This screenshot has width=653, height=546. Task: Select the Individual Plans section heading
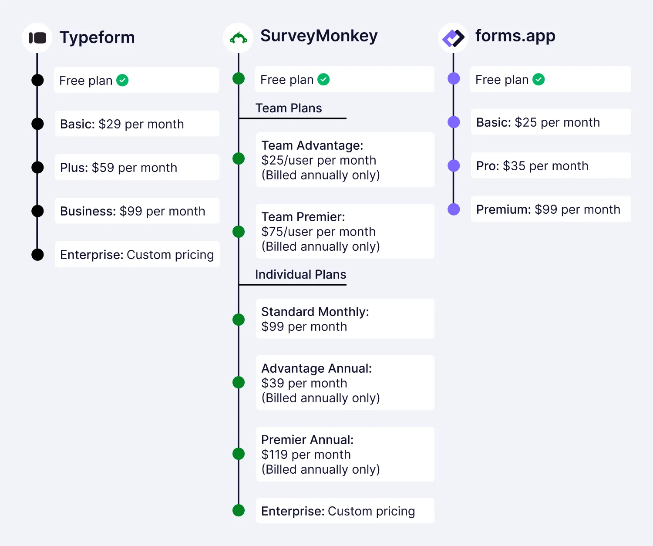pos(300,274)
